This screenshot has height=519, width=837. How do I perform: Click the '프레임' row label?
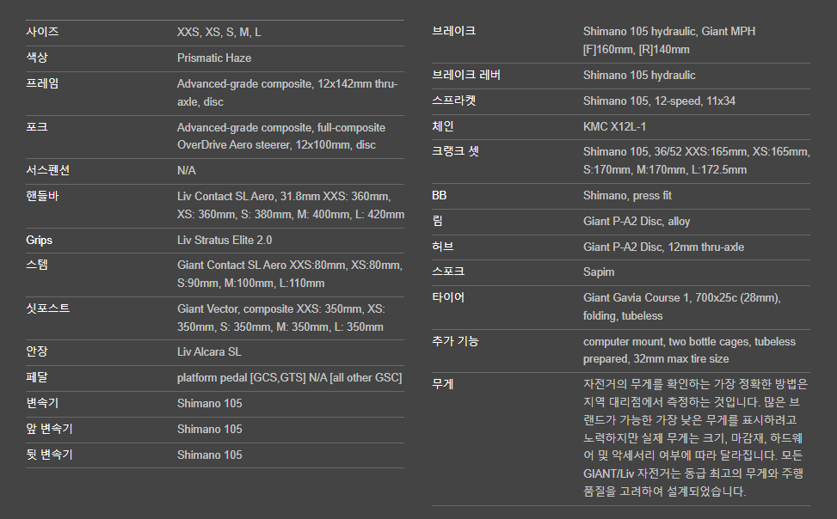[42, 83]
